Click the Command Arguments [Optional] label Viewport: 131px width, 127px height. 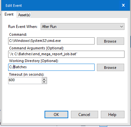tap(36, 48)
